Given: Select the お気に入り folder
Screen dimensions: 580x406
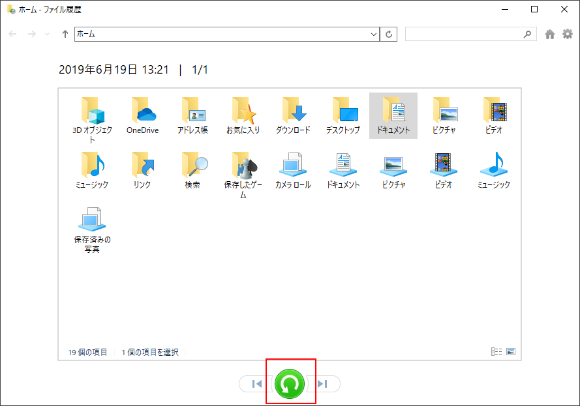Looking at the screenshot, I should coord(243,115).
